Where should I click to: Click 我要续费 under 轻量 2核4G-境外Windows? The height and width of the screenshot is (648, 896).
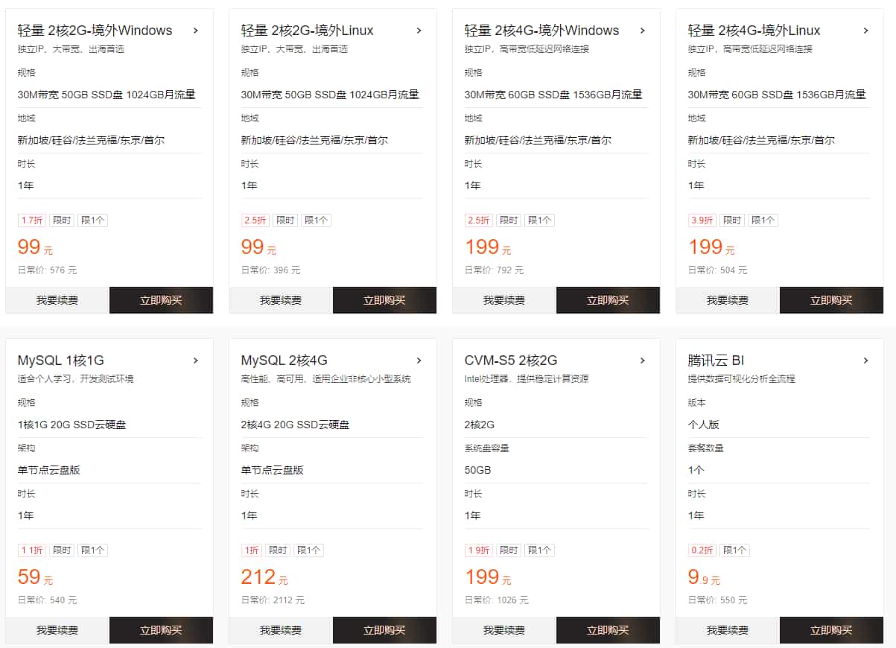[x=504, y=300]
